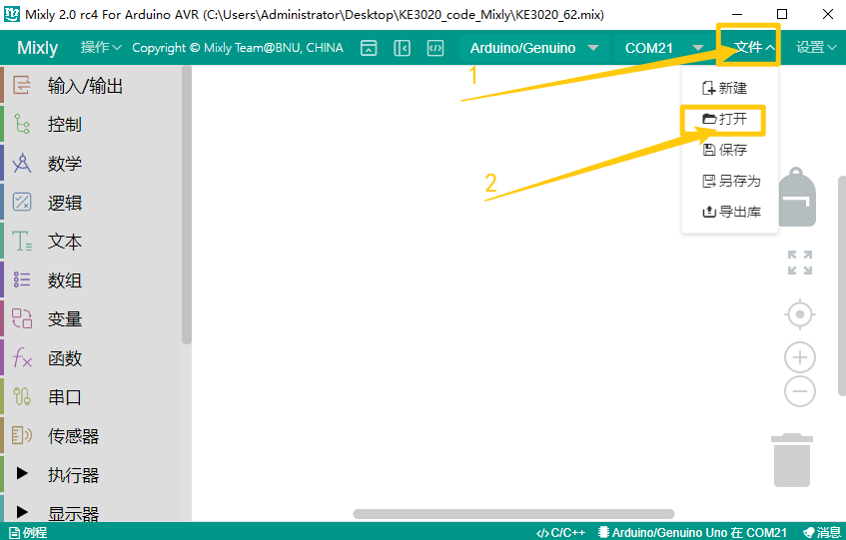846x540 pixels.
Task: Click the trash can icon
Action: click(x=792, y=460)
